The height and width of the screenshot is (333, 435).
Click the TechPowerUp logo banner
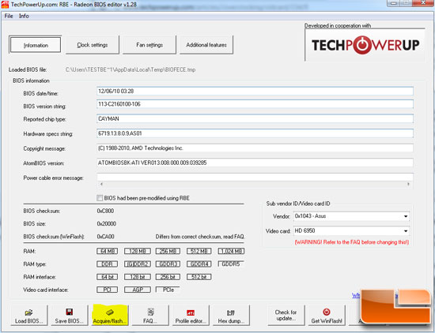[365, 45]
